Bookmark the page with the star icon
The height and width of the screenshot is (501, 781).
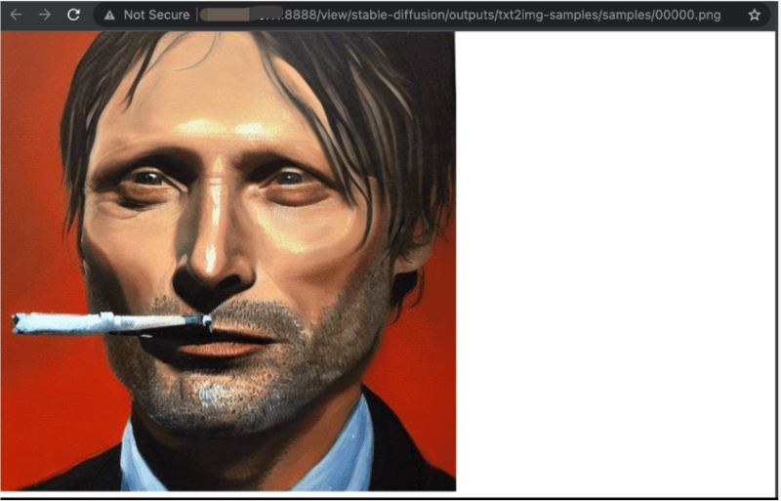[754, 15]
